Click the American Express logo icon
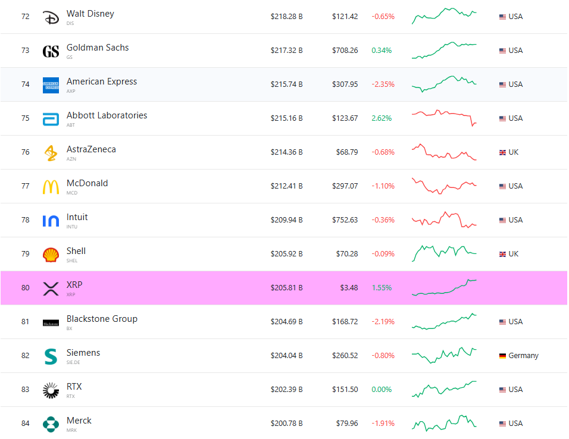The image size is (569, 439). [x=51, y=85]
